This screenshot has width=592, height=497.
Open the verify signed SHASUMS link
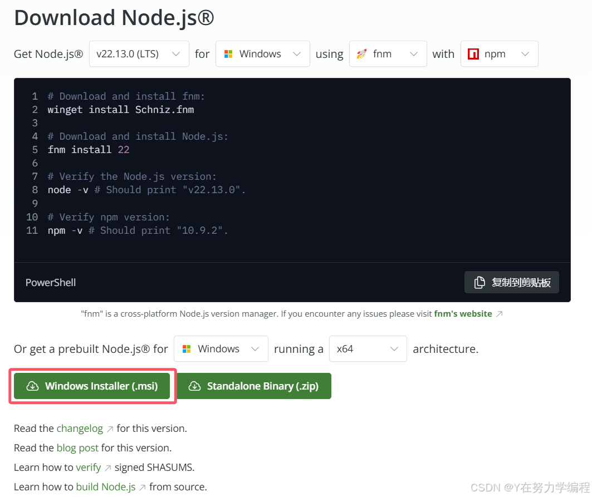click(x=89, y=468)
